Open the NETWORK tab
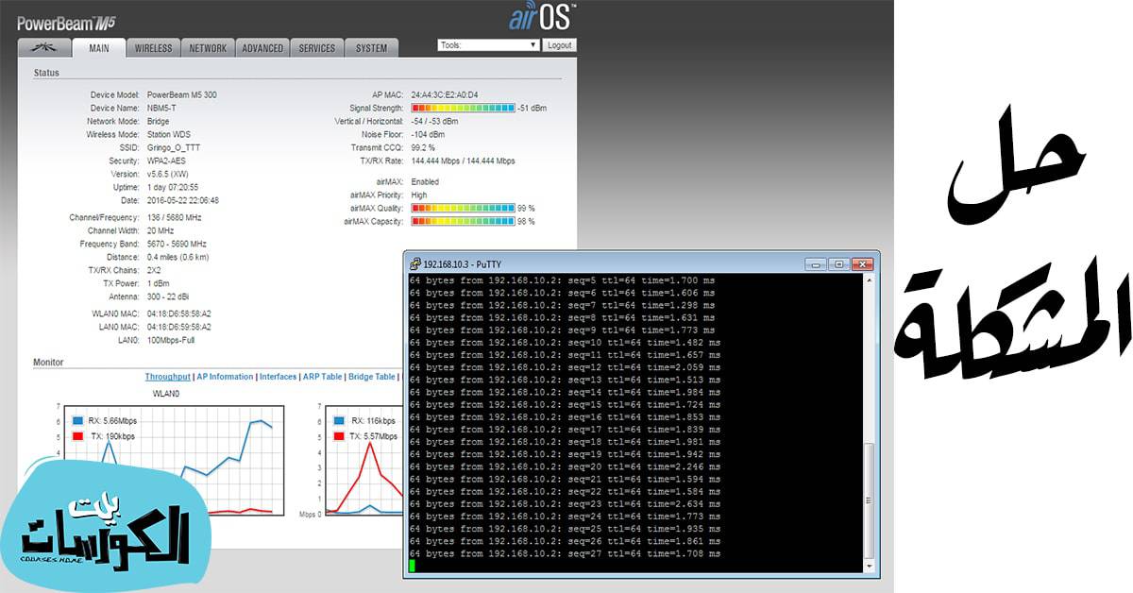Image resolution: width=1133 pixels, height=593 pixels. point(208,48)
